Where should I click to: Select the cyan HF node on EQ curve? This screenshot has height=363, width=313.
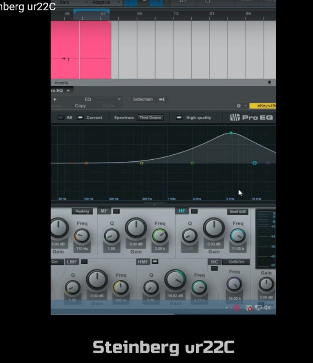(255, 163)
